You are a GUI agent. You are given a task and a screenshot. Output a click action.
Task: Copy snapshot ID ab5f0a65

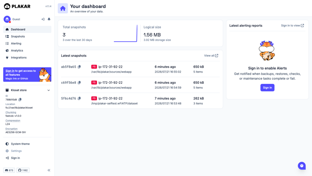tap(79, 67)
